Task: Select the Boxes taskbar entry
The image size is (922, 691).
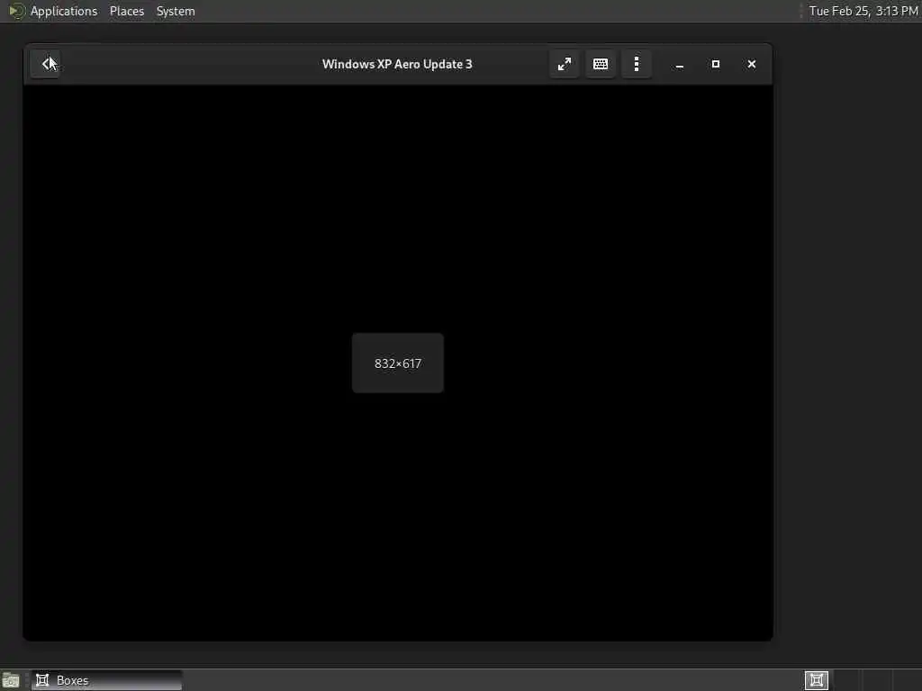Action: pos(107,680)
